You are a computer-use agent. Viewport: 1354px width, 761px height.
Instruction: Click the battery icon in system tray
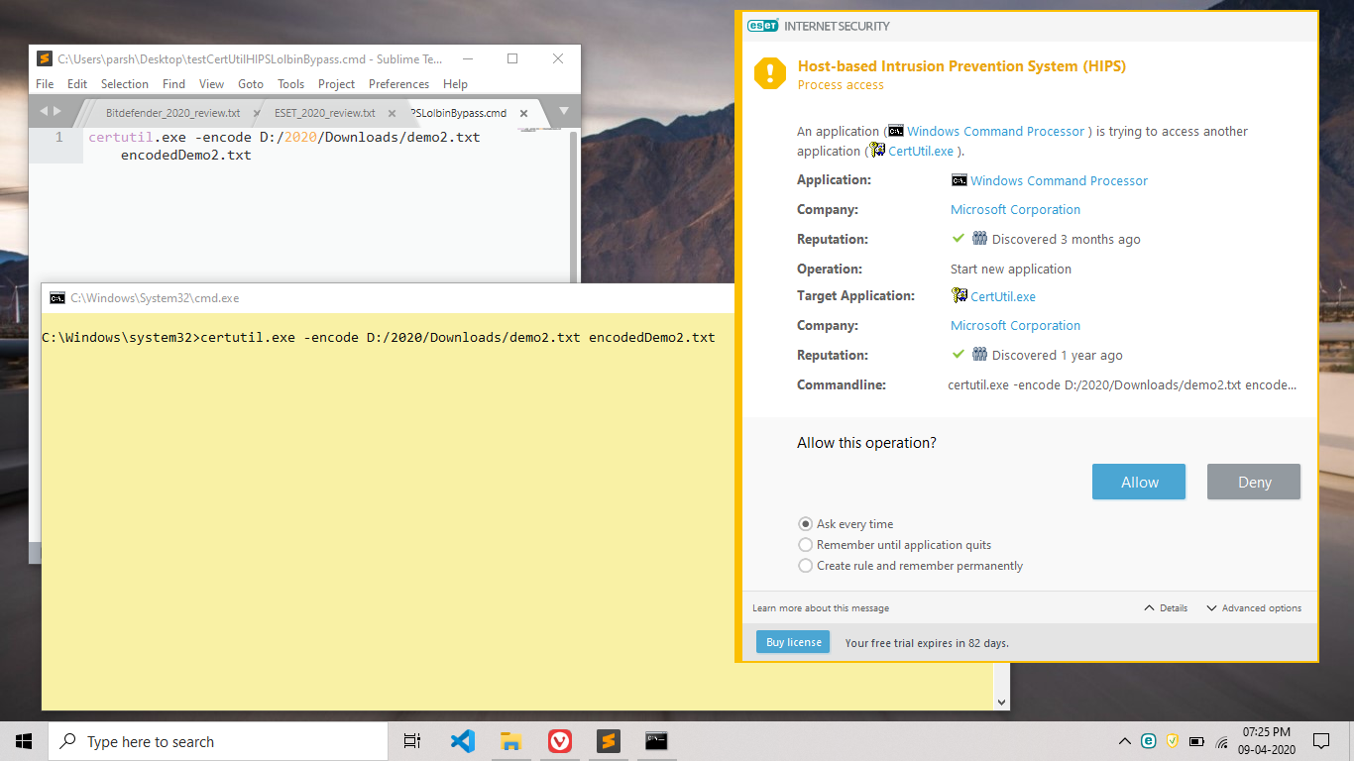click(1196, 741)
